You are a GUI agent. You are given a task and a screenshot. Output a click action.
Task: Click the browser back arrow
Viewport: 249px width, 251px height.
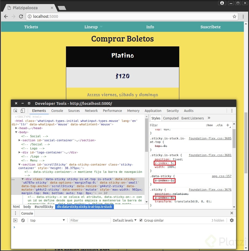pyautogui.click(x=6, y=16)
